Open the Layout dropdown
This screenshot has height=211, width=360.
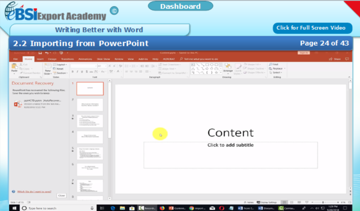click(60, 65)
